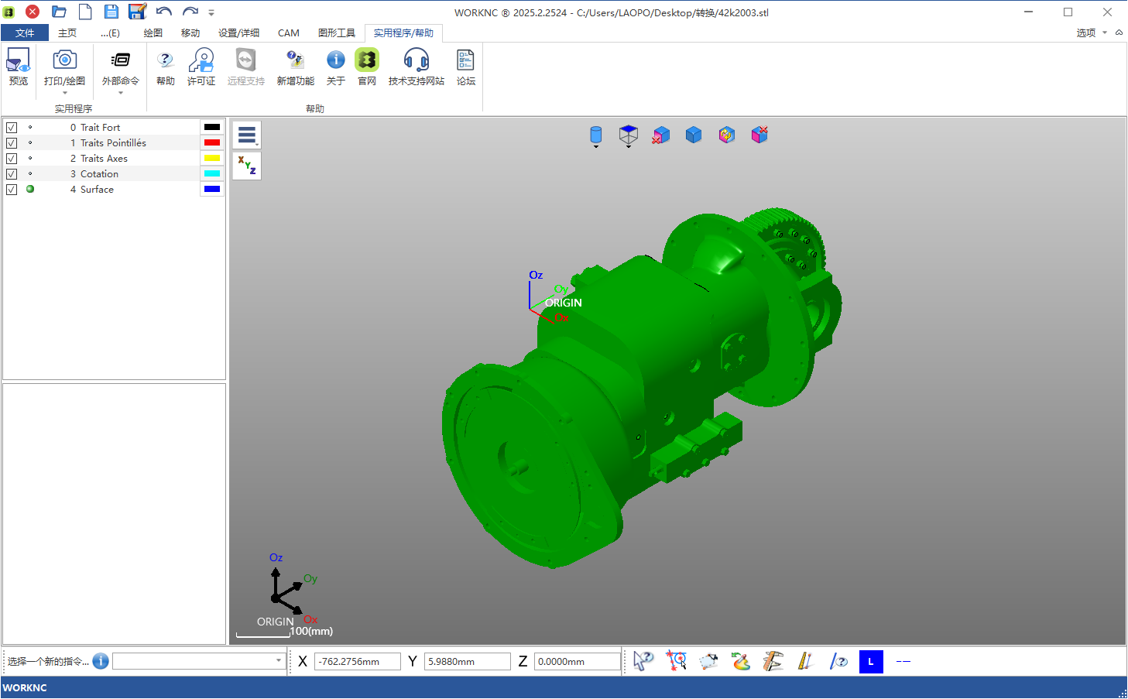Image resolution: width=1128 pixels, height=699 pixels.
Task: Uncheck the Surface layer checkbox
Action: (12, 190)
